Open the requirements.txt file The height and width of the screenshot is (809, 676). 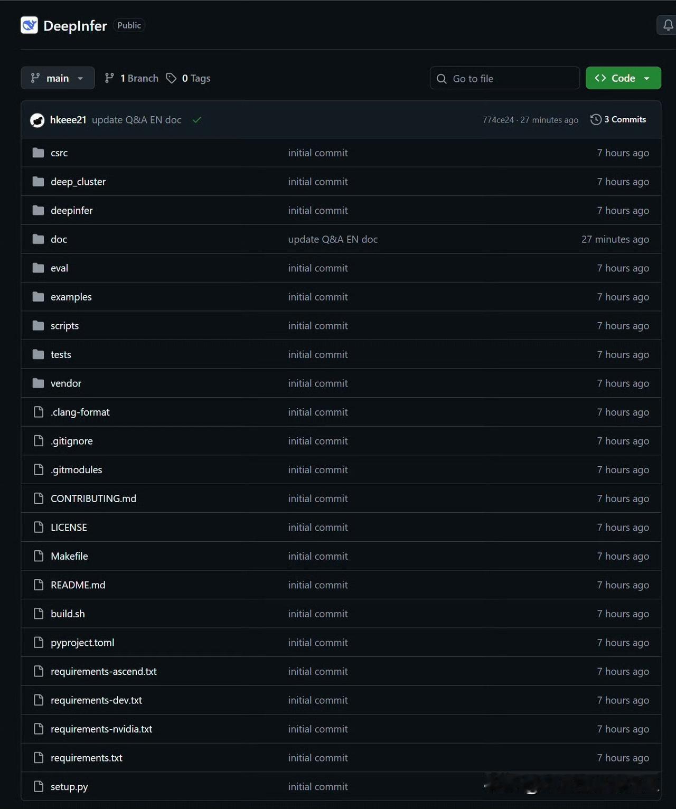coord(87,758)
